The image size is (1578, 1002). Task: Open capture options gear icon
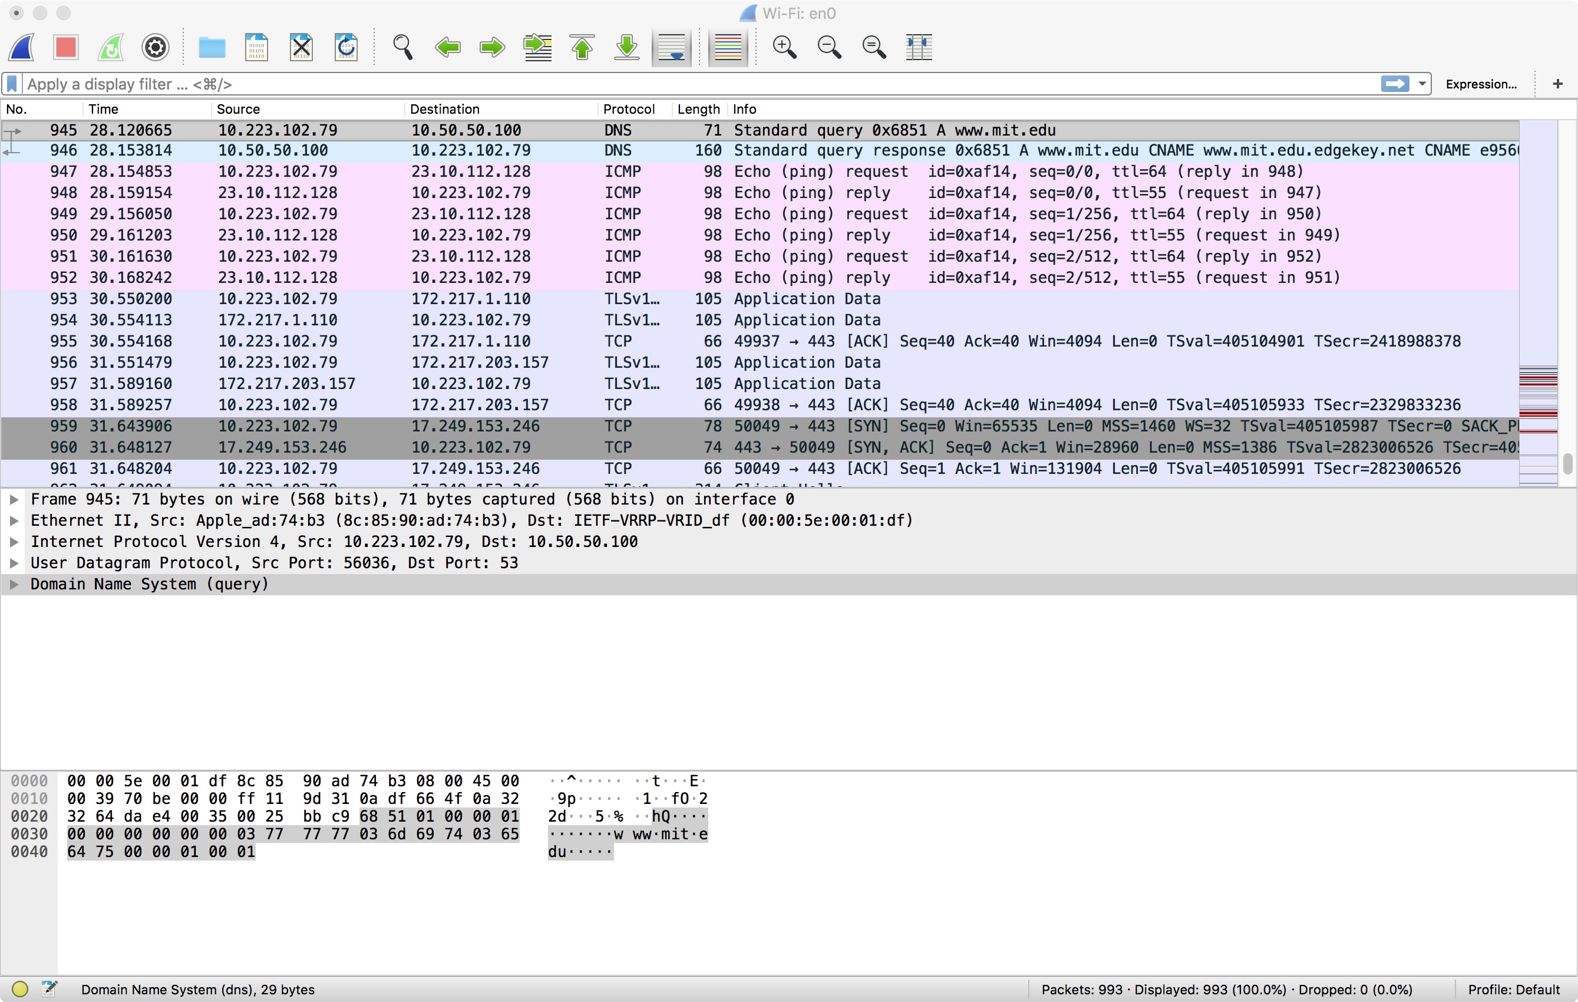(156, 47)
